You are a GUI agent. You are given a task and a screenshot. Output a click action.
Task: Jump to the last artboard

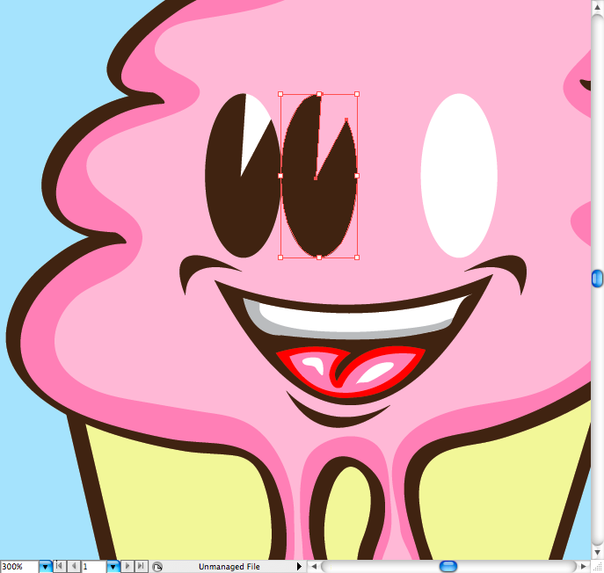pyautogui.click(x=141, y=567)
